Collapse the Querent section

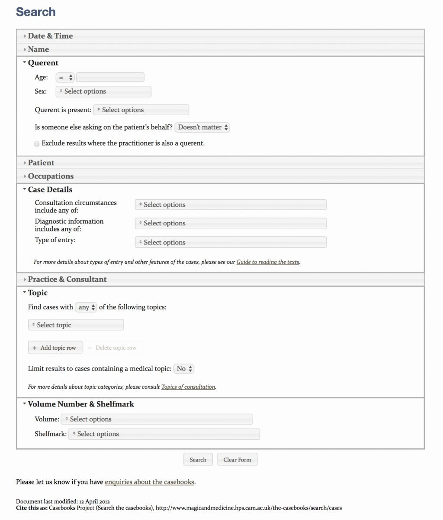pos(43,63)
